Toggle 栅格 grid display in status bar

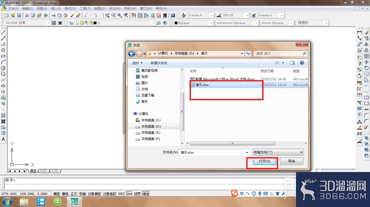65,194
